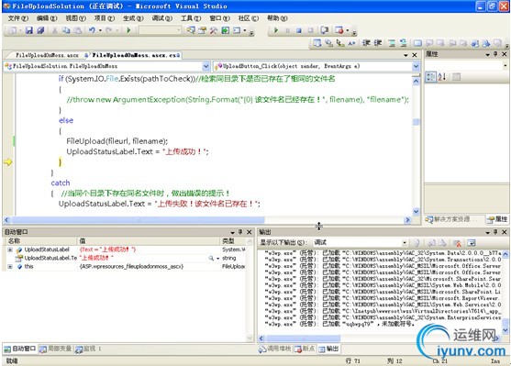Click the 值 column header in Autos window
The height and width of the screenshot is (366, 511).
[x=149, y=241]
